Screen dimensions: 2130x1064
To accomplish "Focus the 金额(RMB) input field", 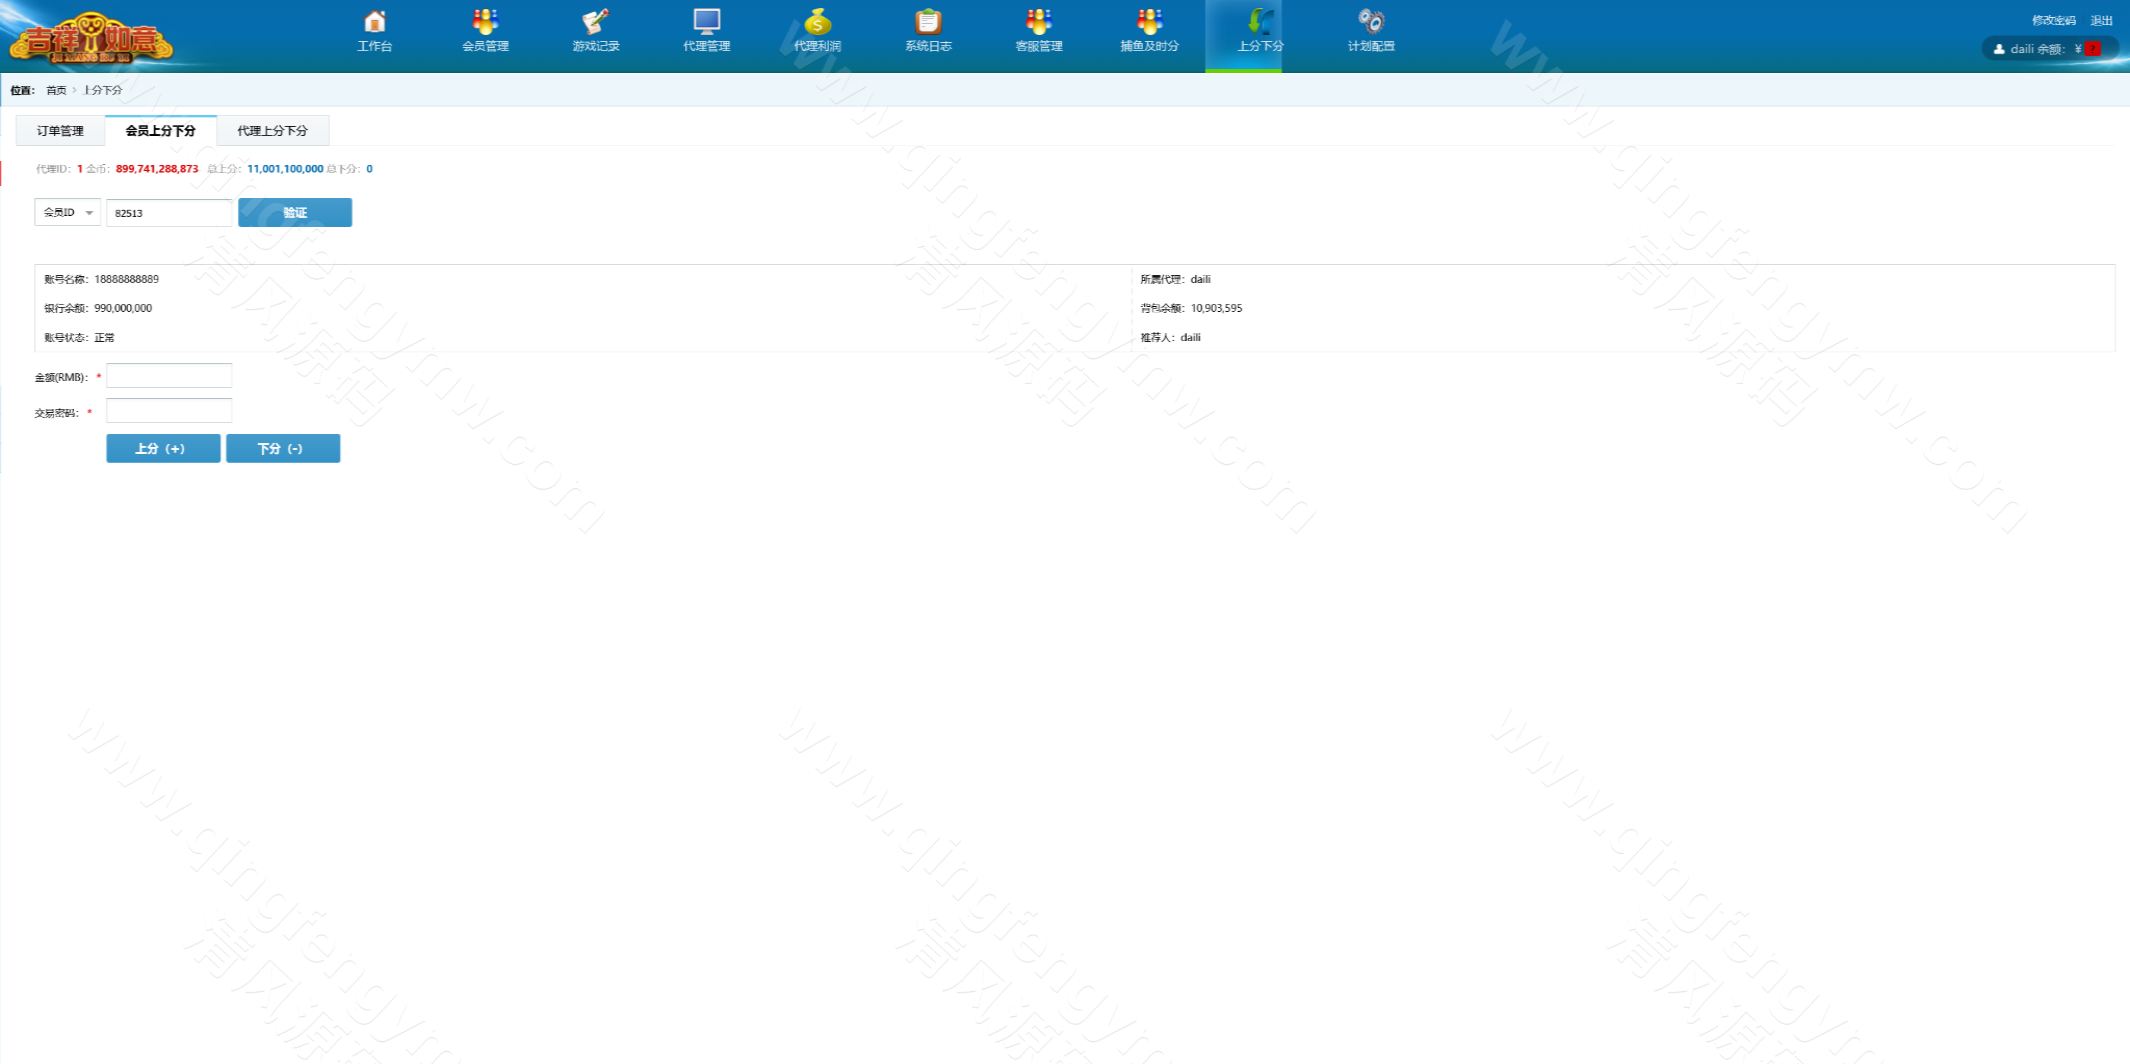I will (x=169, y=376).
